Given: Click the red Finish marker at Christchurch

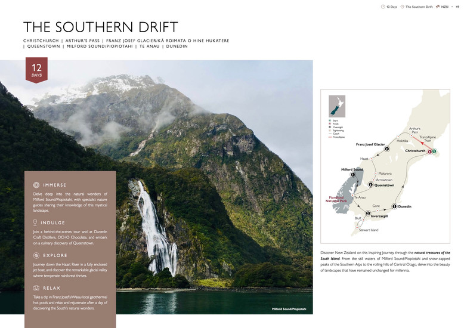Looking at the screenshot, I should coord(429,152).
